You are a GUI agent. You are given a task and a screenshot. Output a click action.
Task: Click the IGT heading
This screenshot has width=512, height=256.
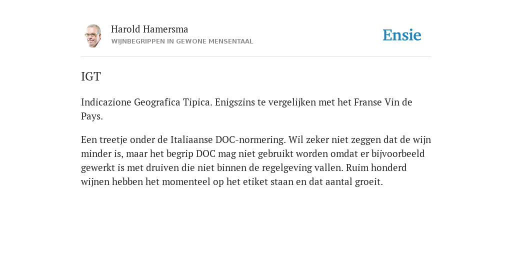[x=91, y=76]
